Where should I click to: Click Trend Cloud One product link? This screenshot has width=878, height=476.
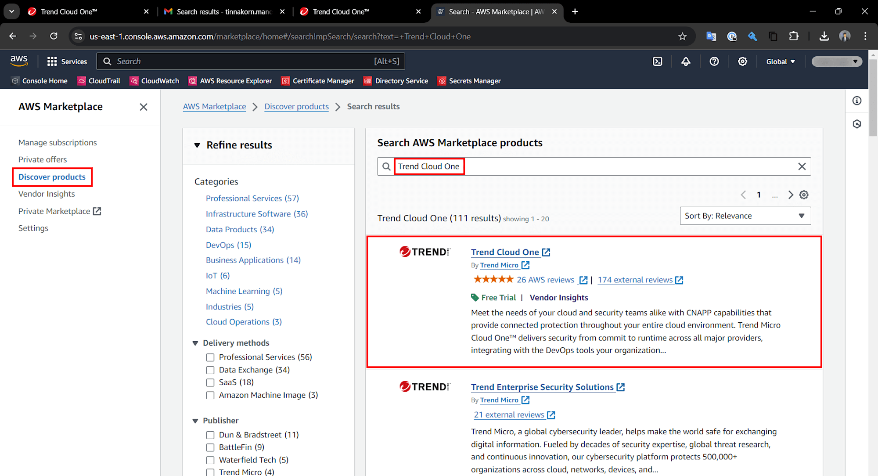click(505, 252)
